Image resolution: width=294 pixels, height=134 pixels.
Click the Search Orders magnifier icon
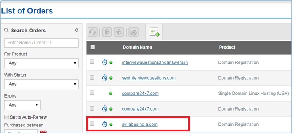(7, 30)
